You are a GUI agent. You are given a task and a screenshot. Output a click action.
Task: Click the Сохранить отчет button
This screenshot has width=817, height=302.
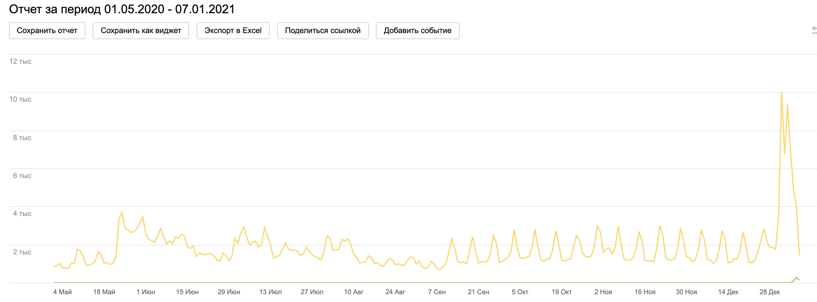coord(47,31)
